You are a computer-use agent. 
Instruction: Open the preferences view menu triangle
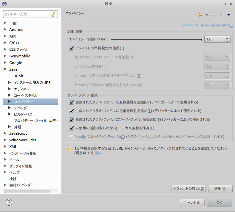click(x=228, y=15)
